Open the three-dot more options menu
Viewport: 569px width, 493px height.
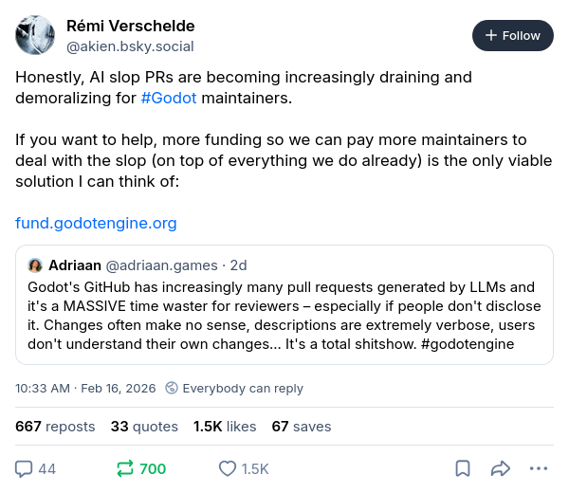(539, 468)
